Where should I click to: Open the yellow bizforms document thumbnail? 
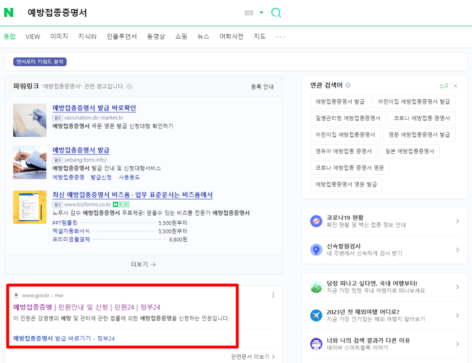[x=30, y=207]
